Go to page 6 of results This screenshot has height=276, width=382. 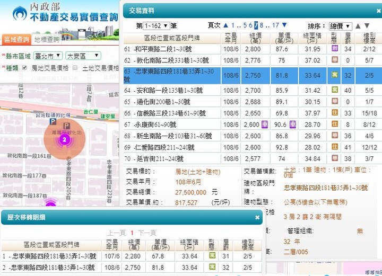[250, 25]
